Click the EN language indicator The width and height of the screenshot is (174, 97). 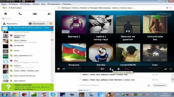click(x=118, y=94)
